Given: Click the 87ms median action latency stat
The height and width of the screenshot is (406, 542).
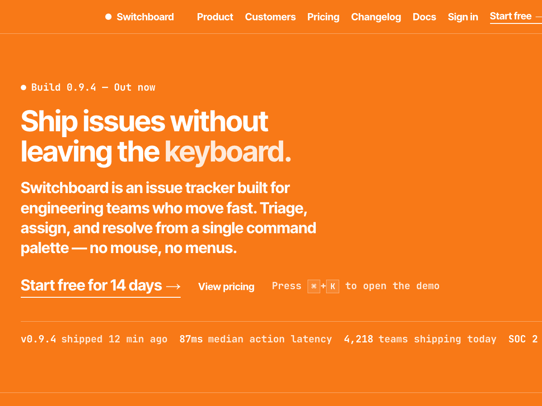Looking at the screenshot, I should click(x=256, y=339).
